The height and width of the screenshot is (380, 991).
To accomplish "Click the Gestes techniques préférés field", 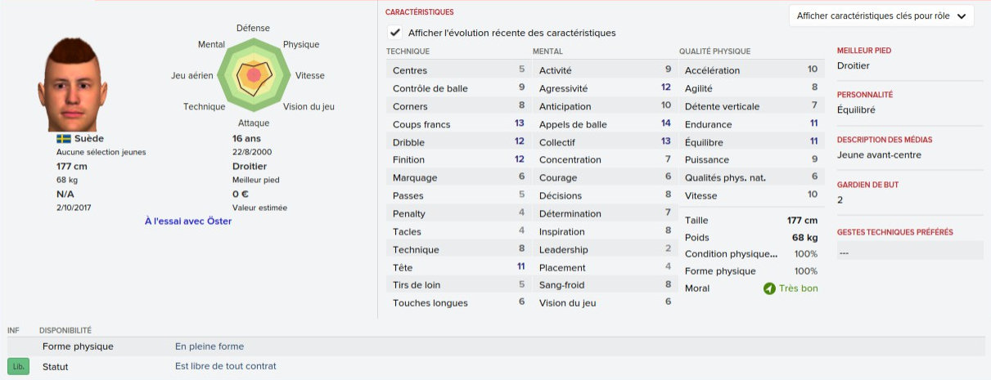I will click(908, 253).
